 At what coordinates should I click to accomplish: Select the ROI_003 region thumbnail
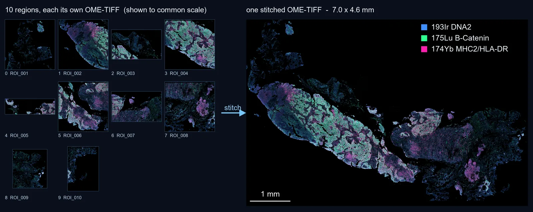(137, 45)
